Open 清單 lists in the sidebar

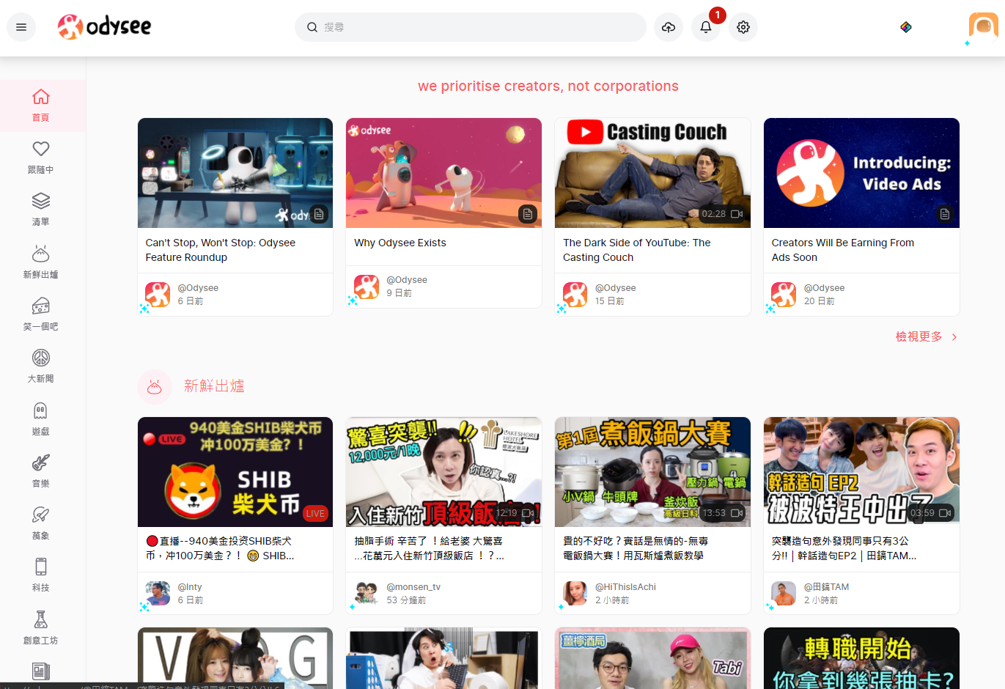click(x=41, y=210)
